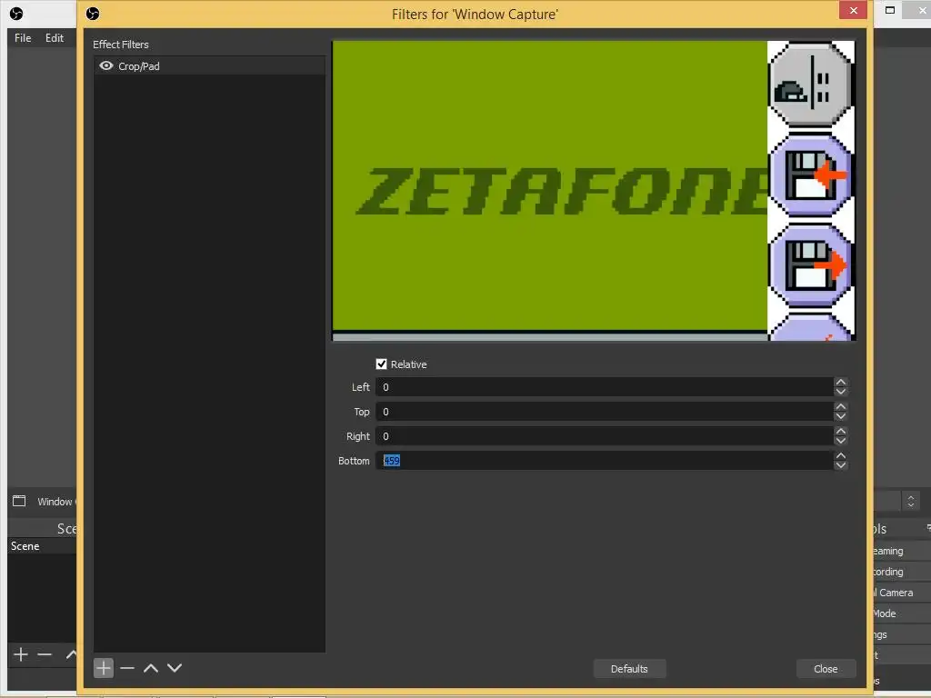
Task: Open the File menu in OBS main window
Action: [23, 38]
